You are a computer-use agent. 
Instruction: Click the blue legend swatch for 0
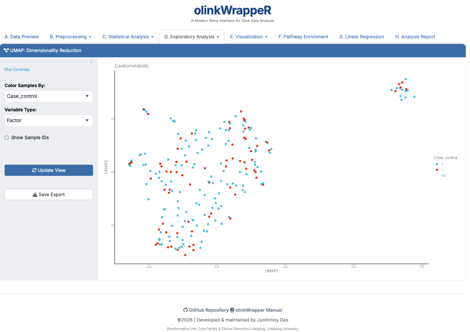(x=437, y=164)
